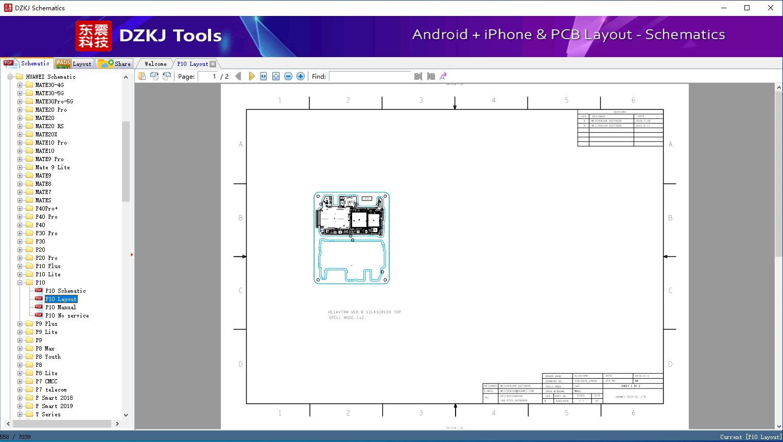Click the tree panel vertical scrollbar thumb
This screenshot has height=442, width=783.
click(x=126, y=162)
